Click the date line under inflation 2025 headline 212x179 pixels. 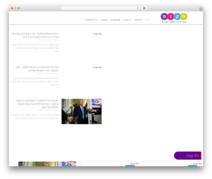pyautogui.click(x=47, y=73)
